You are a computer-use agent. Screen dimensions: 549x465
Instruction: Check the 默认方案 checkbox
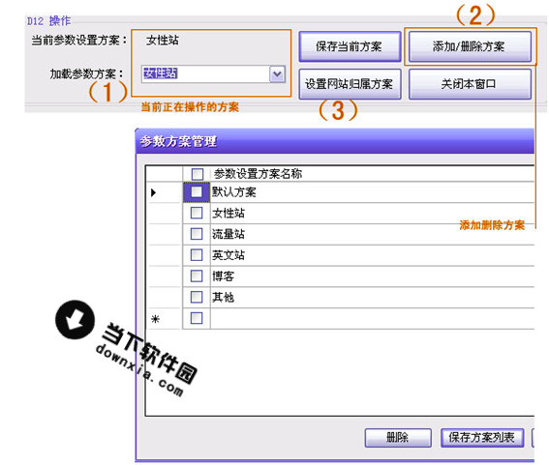197,191
